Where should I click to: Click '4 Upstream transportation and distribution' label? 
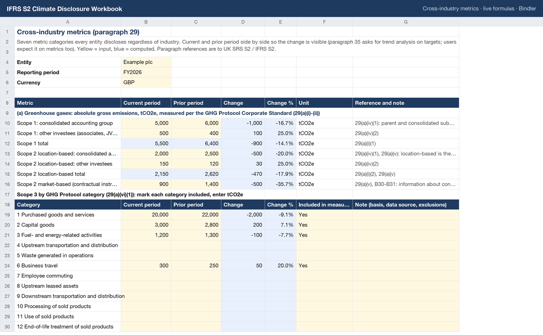coord(68,245)
